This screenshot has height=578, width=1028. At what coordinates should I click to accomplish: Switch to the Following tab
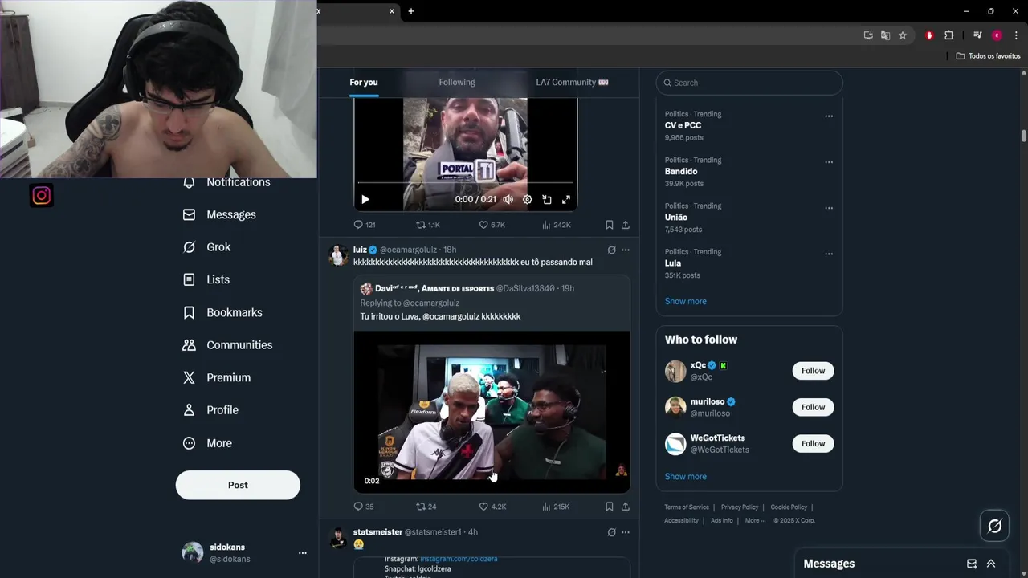click(457, 82)
